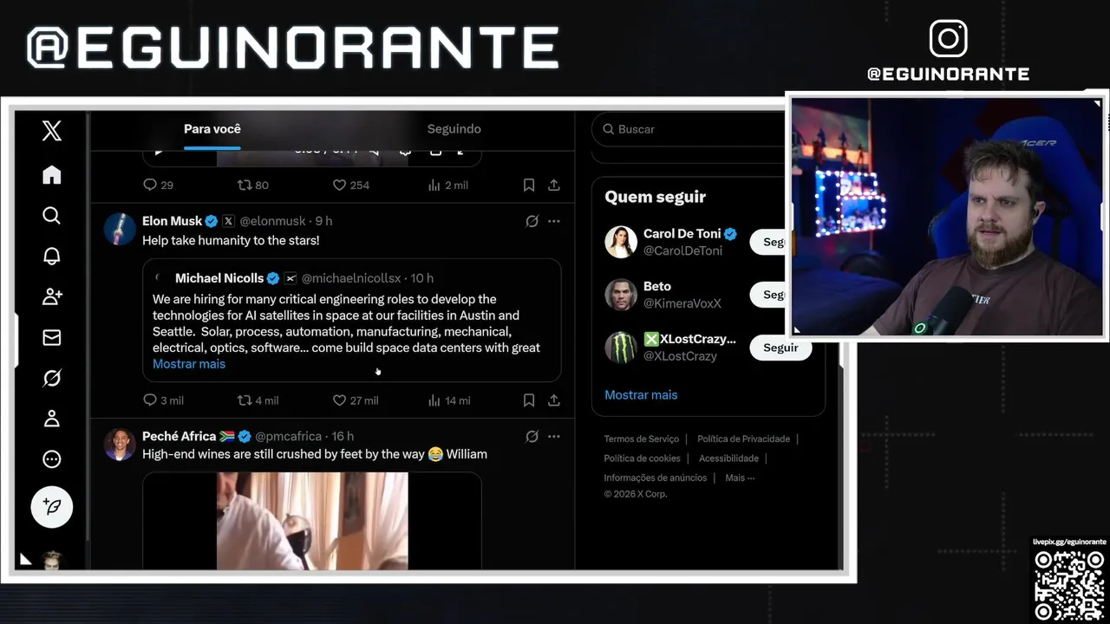Click "Help take humanity to the stars!" text
1110x624 pixels.
pos(231,240)
